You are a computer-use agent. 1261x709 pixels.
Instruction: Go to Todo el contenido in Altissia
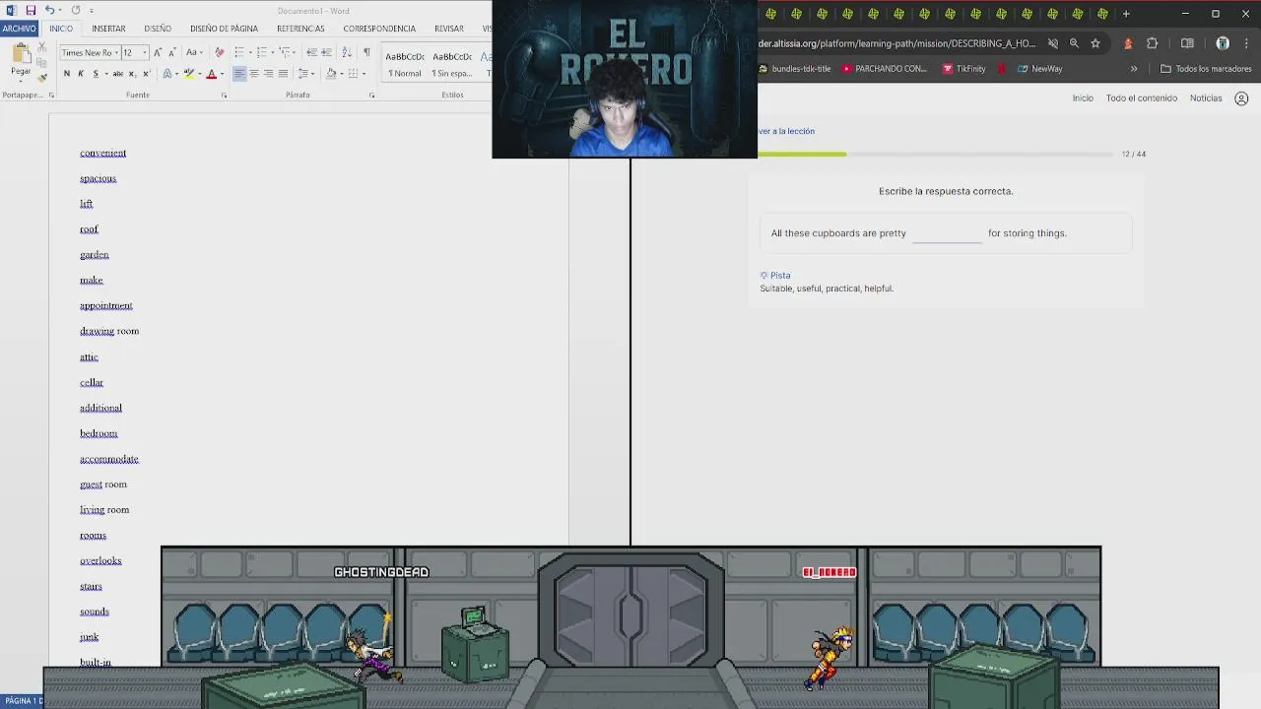coord(1141,98)
